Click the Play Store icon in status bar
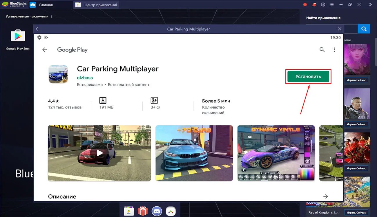Image resolution: width=377 pixels, height=217 pixels. click(46, 38)
